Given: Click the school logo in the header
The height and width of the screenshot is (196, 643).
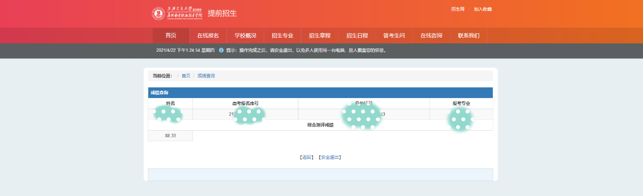Looking at the screenshot, I should 178,13.
